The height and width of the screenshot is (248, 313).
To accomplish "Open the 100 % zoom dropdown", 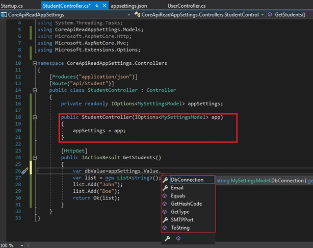I will pos(22,245).
